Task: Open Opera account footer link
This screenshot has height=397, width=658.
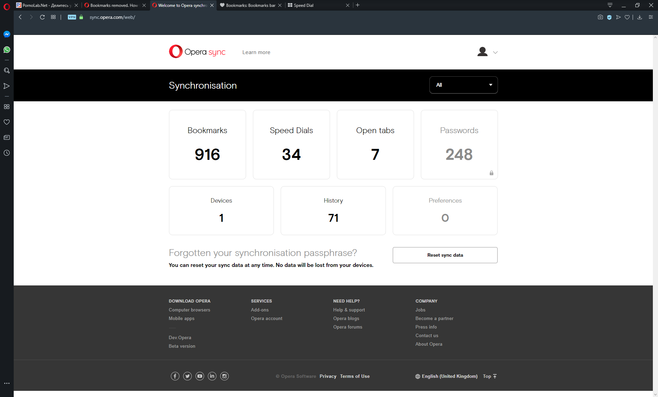Action: pos(267,318)
